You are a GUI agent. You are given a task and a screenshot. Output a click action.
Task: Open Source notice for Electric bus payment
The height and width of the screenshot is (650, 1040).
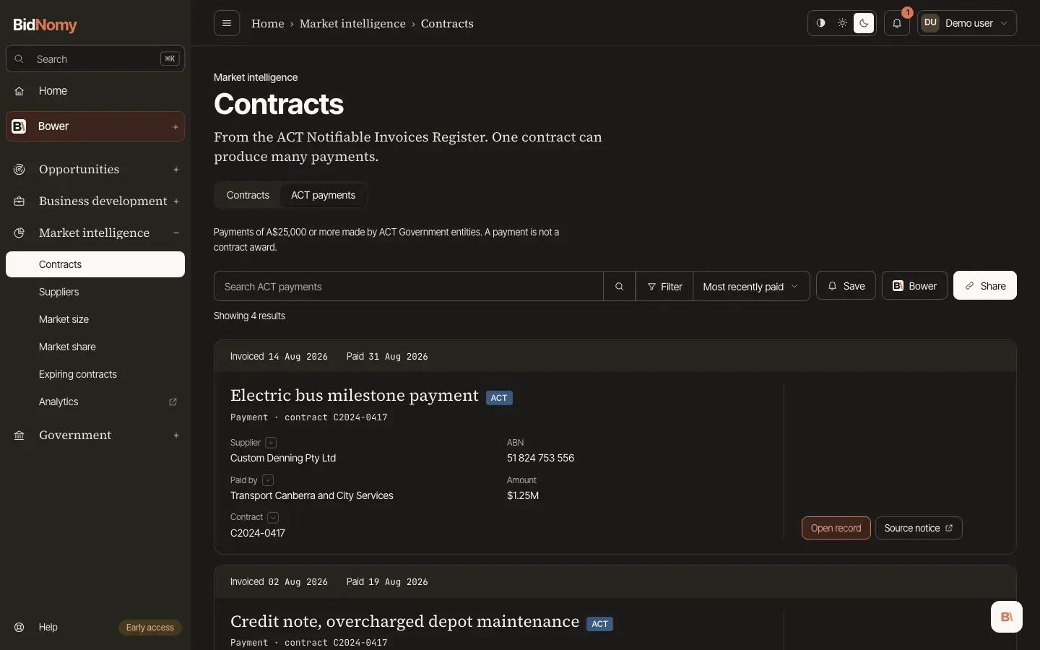[x=919, y=528]
